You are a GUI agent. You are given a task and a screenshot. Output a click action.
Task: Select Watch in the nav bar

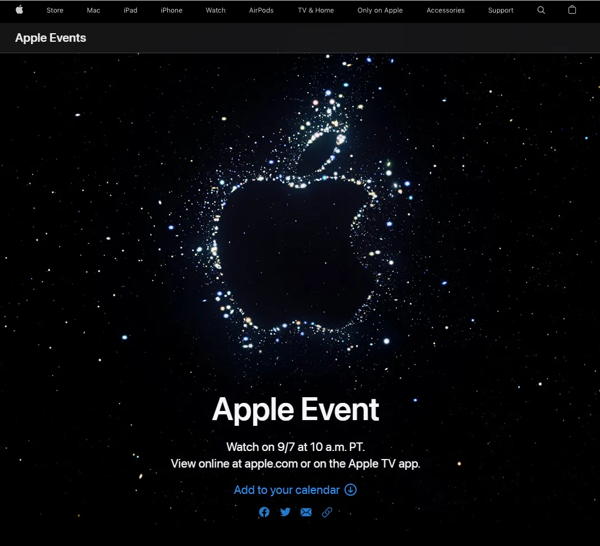(x=215, y=10)
